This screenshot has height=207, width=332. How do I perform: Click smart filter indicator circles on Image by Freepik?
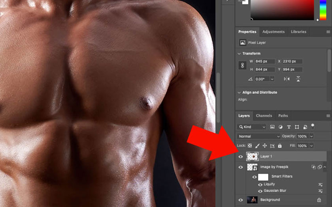point(319,167)
